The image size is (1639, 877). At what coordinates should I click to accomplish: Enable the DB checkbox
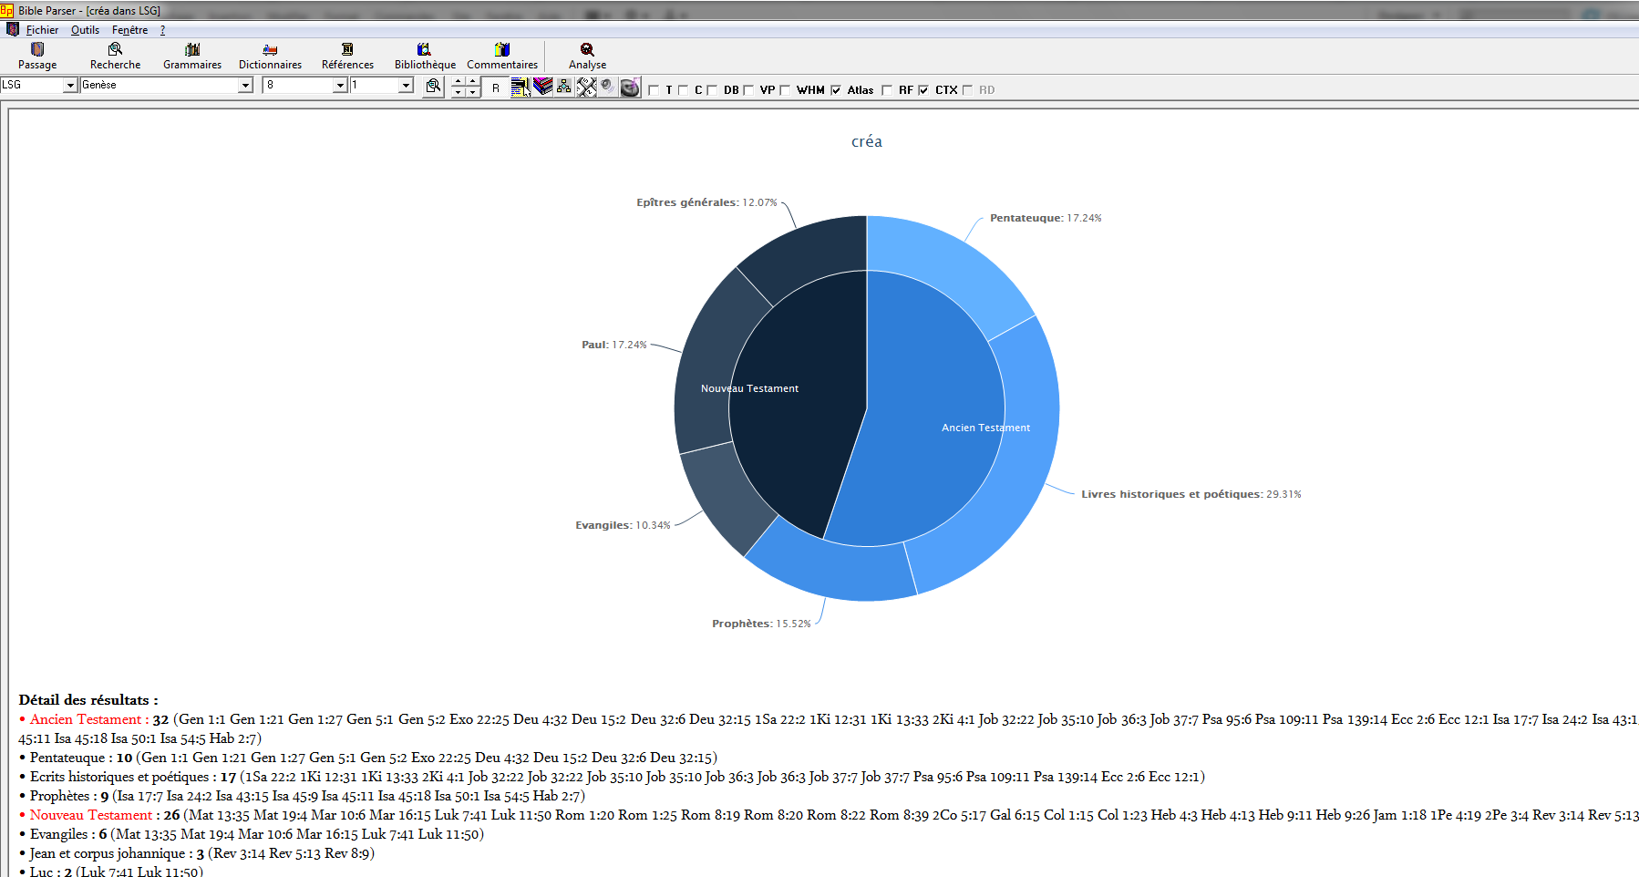712,90
